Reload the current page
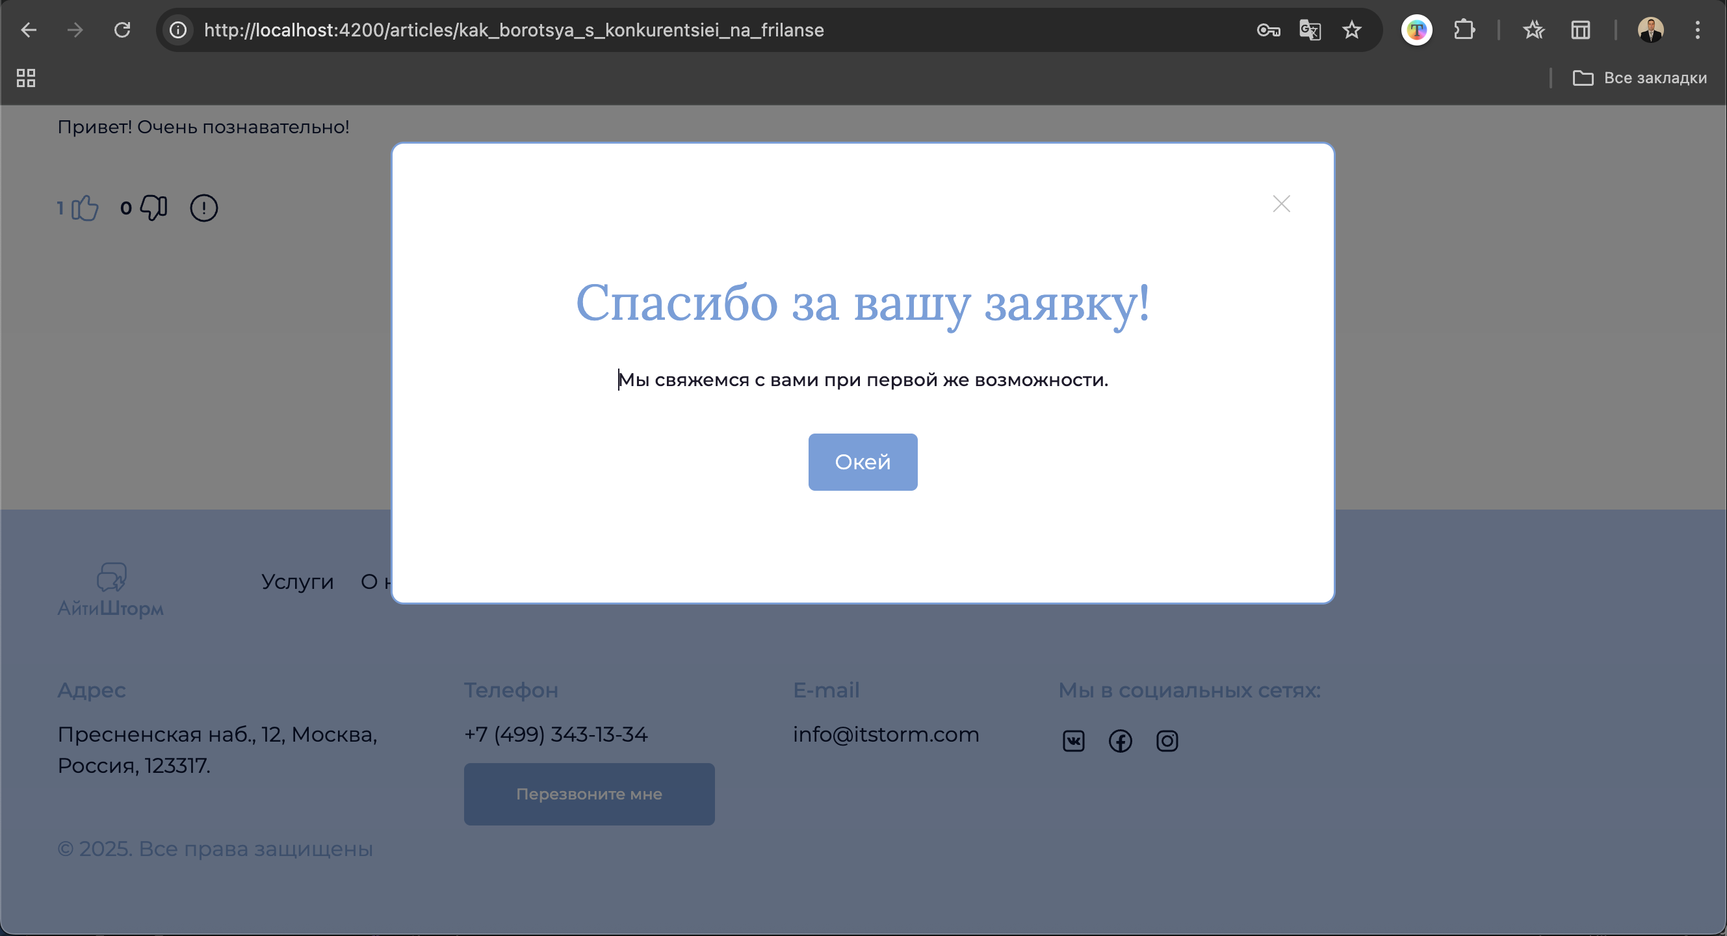1727x936 pixels. click(122, 30)
